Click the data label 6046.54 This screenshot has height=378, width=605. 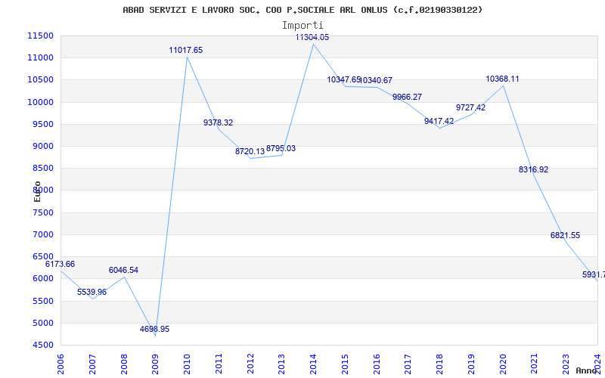123,270
